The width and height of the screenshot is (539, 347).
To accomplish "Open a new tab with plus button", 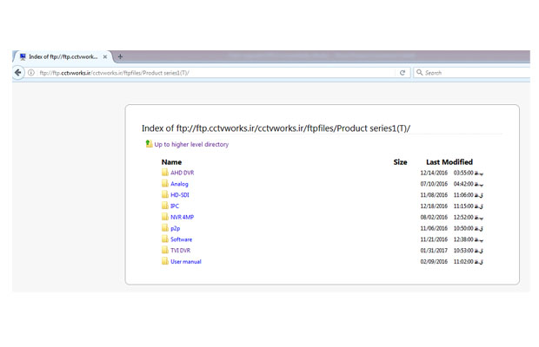I will [120, 56].
